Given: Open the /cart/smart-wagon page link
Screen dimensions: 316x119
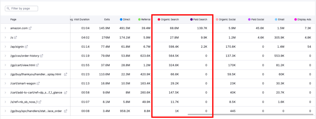Looking at the screenshot, I should tap(23, 83).
